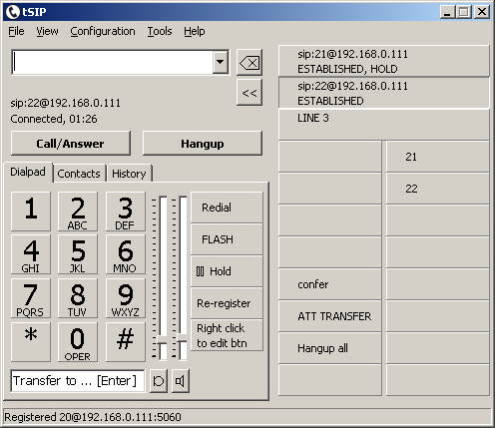Viewport: 495px width, 428px height.
Task: Switch to the History tab
Action: (x=129, y=174)
